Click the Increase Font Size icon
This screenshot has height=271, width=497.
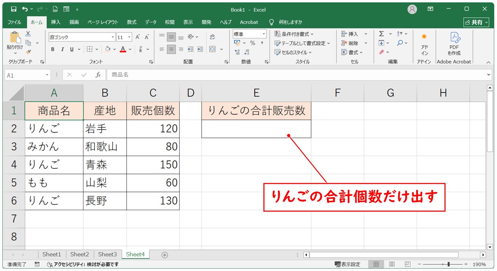click(138, 37)
